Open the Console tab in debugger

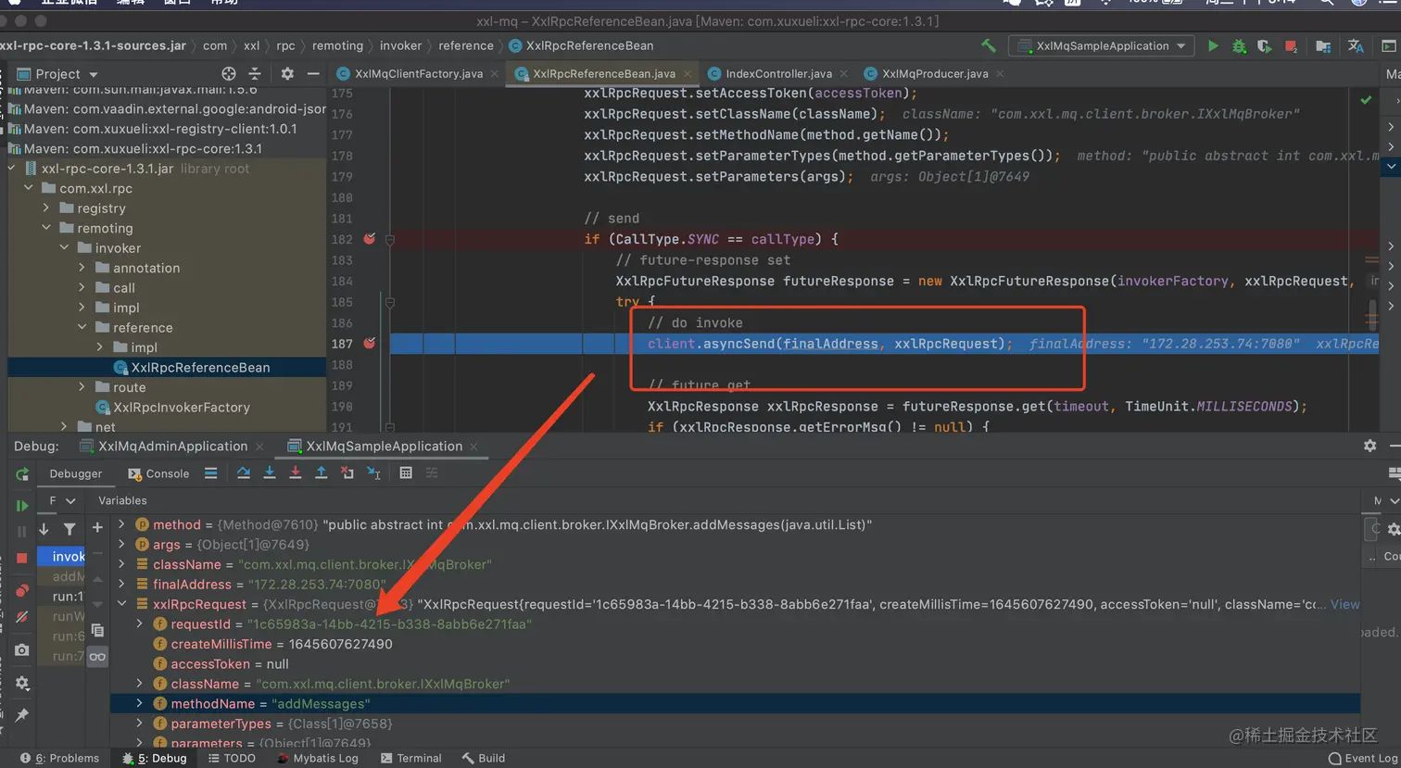pos(158,473)
